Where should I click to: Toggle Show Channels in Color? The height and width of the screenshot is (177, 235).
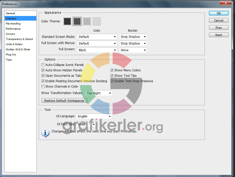43,87
